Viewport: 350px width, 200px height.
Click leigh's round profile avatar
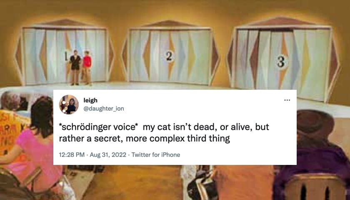(69, 104)
